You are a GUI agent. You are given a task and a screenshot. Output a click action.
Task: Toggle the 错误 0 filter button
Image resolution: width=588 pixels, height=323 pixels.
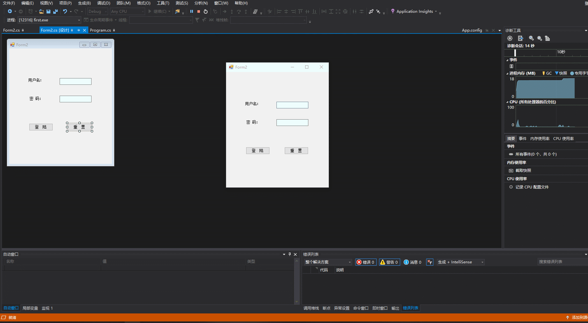coord(366,262)
